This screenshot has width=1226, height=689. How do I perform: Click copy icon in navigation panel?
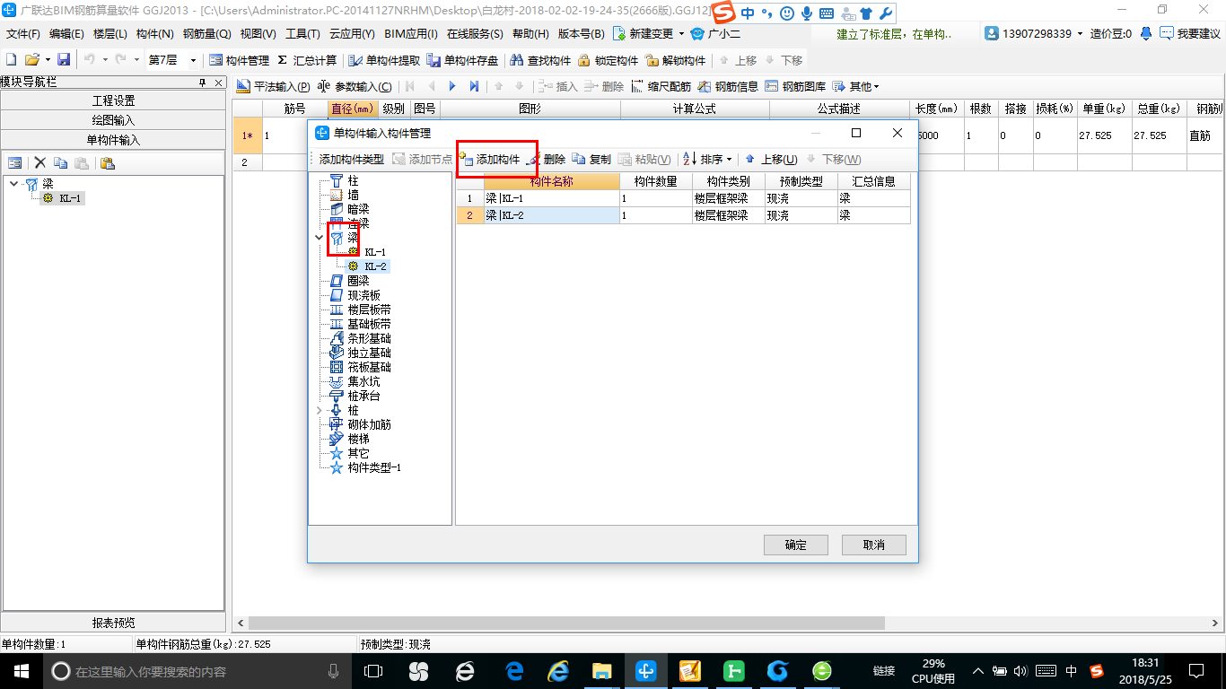click(60, 162)
